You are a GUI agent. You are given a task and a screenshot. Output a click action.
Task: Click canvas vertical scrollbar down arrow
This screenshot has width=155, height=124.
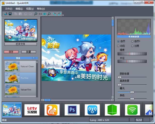pos(113,97)
